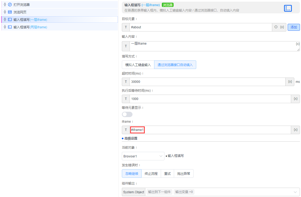Screen dimensions: 301x197
Task: Enable the 等待元素显示 toggle switch
Action: [127, 114]
